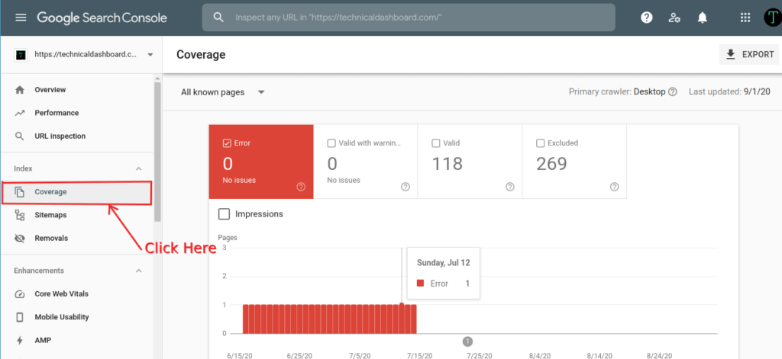This screenshot has width=782, height=359.
Task: Click the chart annotation marker 1
Action: pos(467,341)
